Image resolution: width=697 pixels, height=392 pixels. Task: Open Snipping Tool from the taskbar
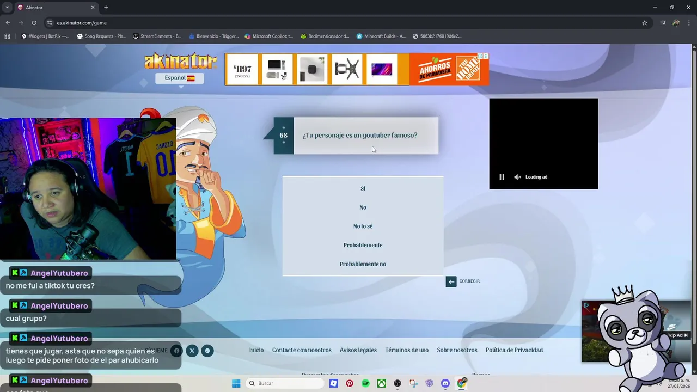[x=413, y=383]
